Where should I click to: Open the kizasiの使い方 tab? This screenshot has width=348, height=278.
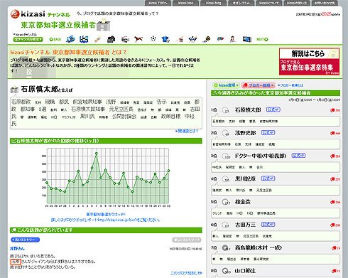tap(297, 3)
